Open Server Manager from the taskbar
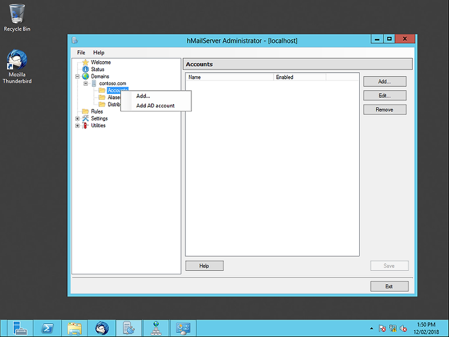This screenshot has width=449, height=337. point(19,328)
